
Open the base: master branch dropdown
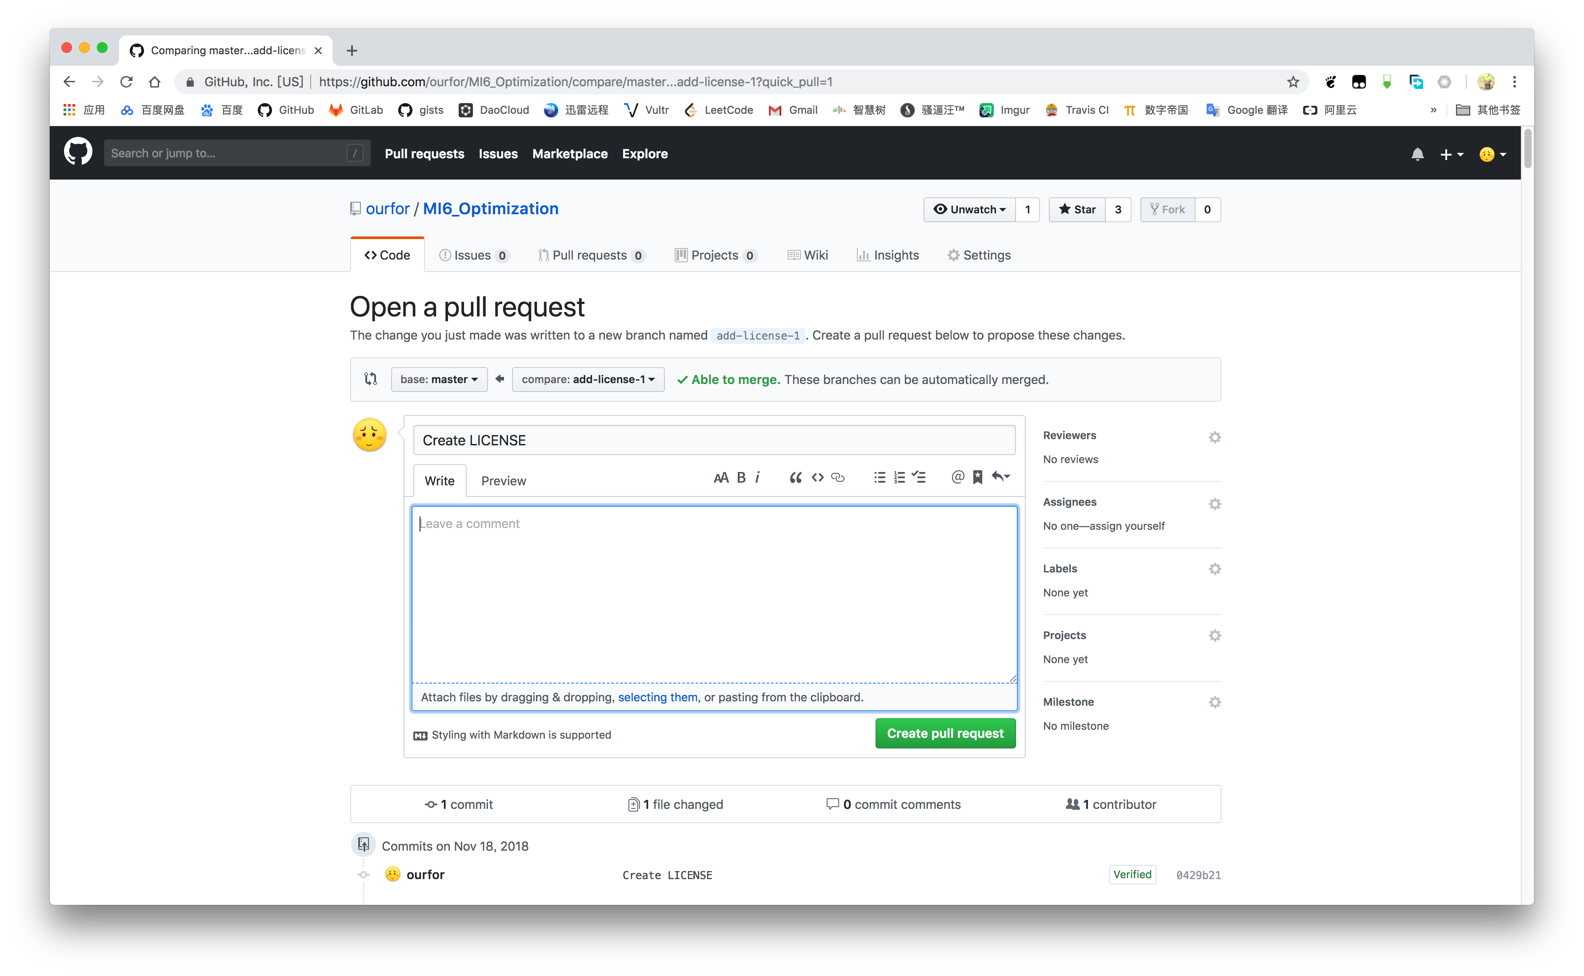[x=439, y=380]
